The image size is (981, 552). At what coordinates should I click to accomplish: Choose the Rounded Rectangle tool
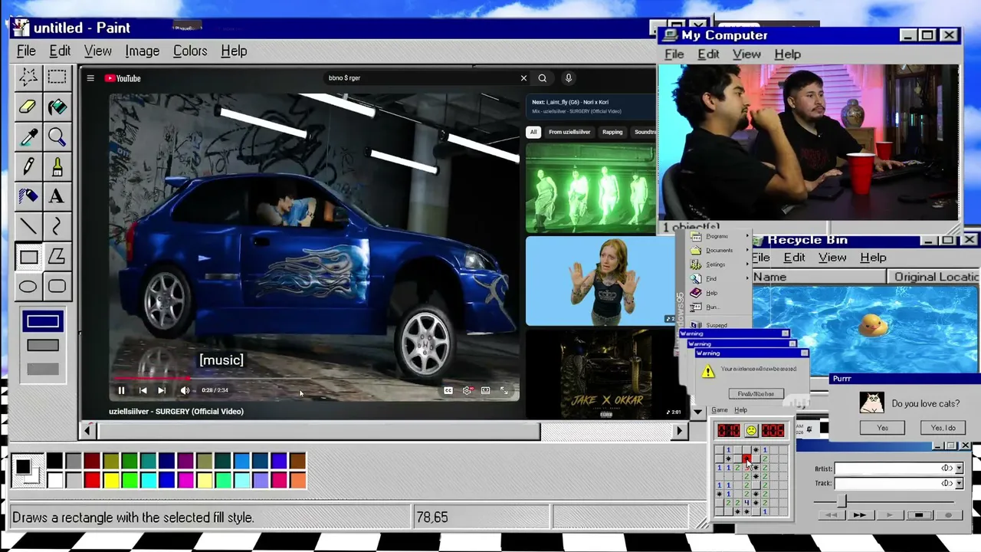pyautogui.click(x=57, y=287)
